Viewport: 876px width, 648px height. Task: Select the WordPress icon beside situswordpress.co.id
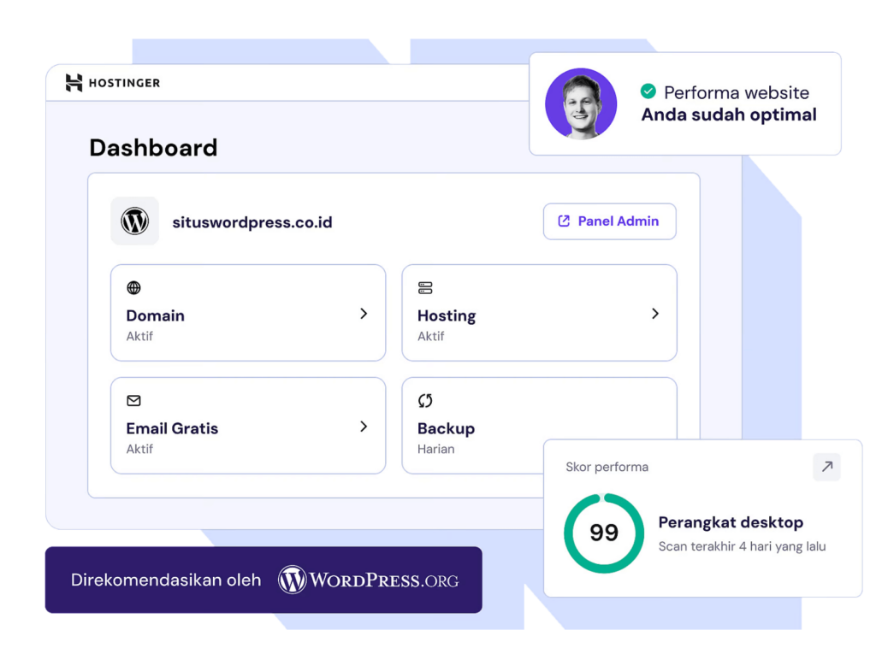click(134, 221)
